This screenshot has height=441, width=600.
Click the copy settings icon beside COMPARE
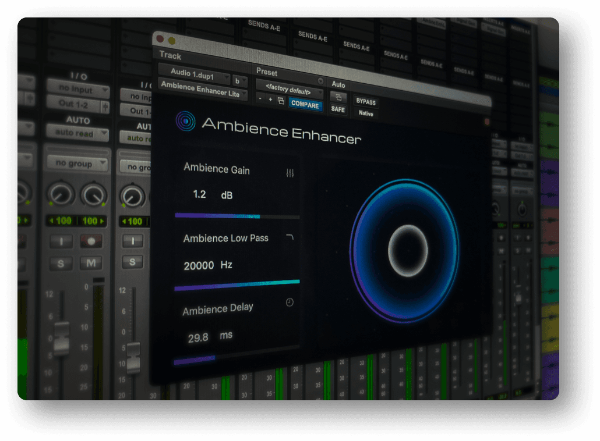281,101
